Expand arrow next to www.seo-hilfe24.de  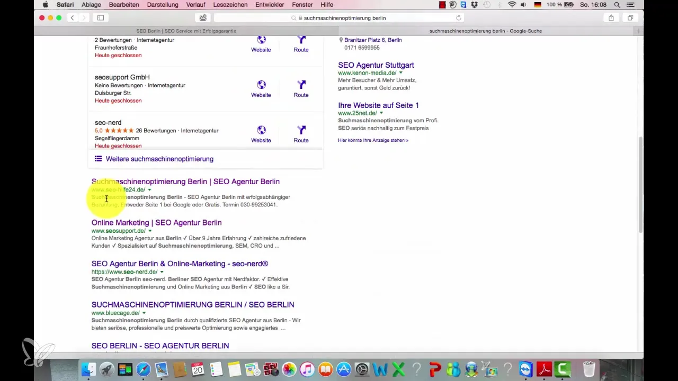pos(149,190)
